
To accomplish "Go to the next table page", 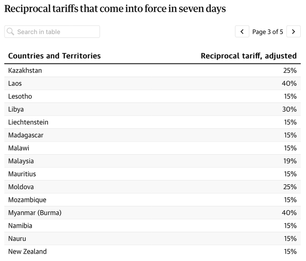I will (293, 32).
